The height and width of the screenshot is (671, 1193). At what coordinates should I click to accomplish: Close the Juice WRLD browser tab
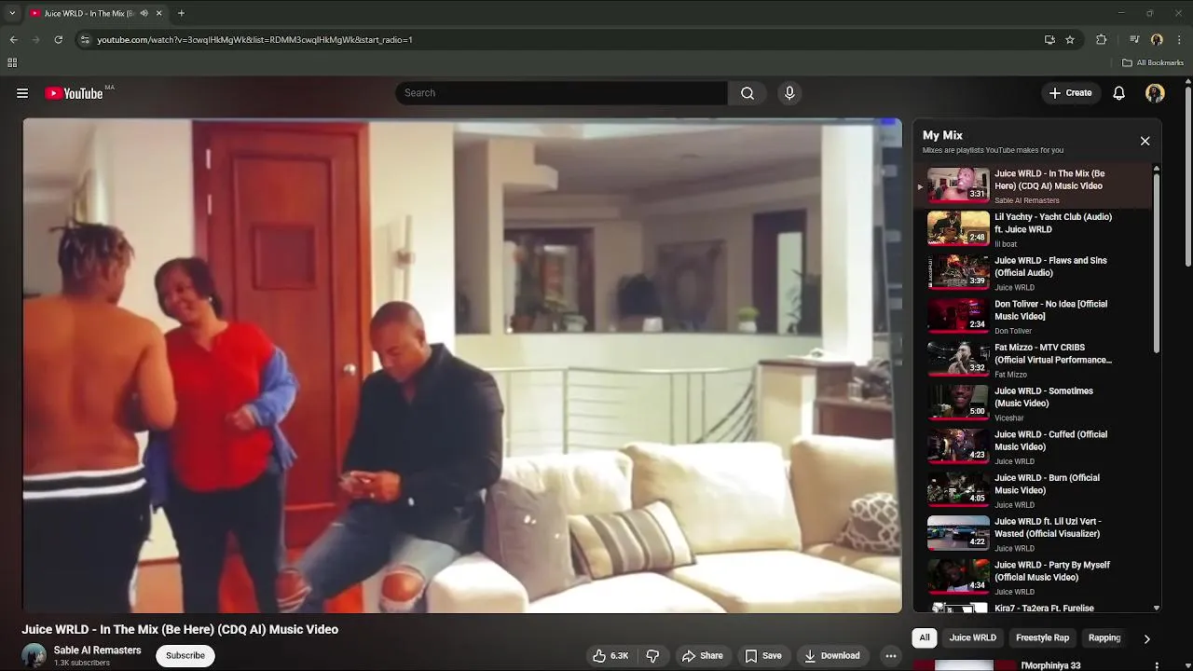[x=158, y=13]
